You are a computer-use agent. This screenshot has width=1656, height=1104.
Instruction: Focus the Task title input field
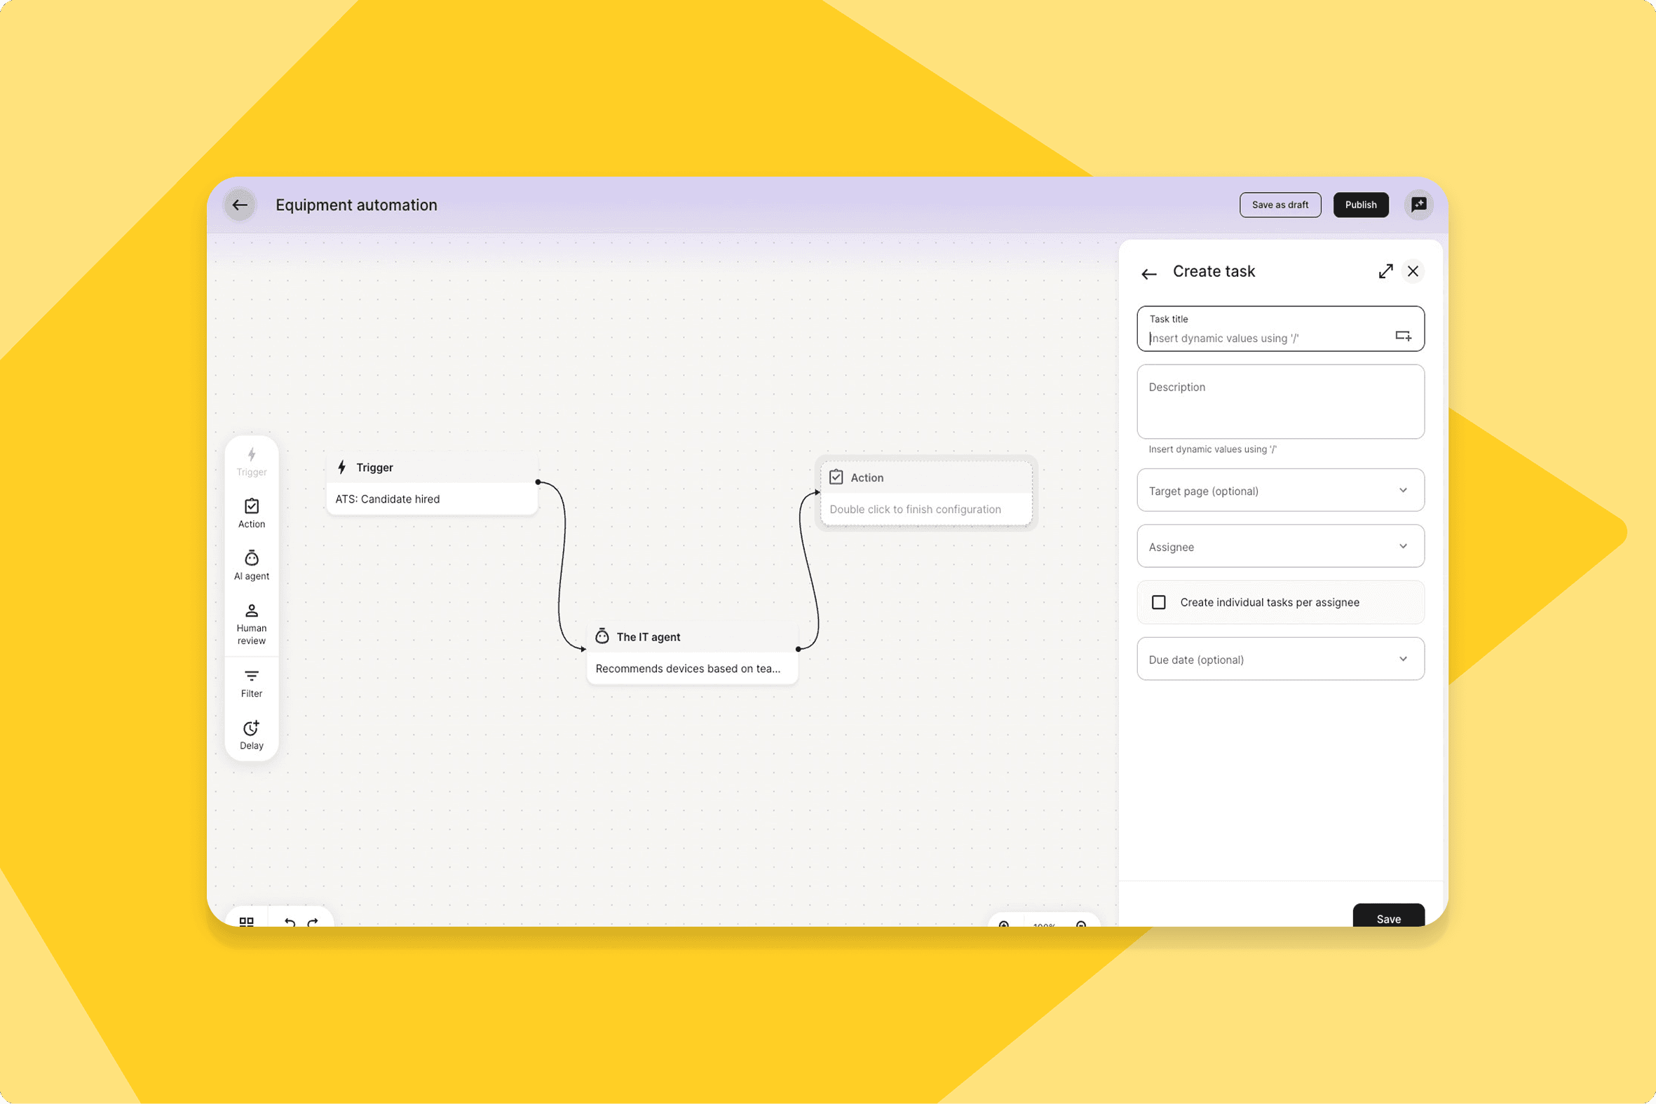point(1280,329)
